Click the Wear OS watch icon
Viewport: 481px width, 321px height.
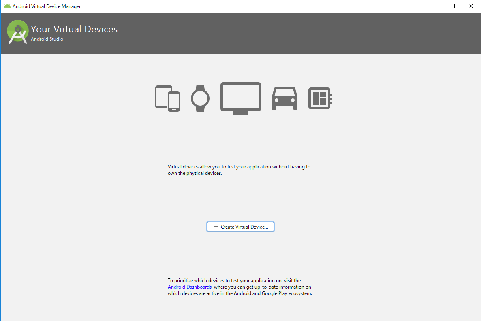[200, 98]
